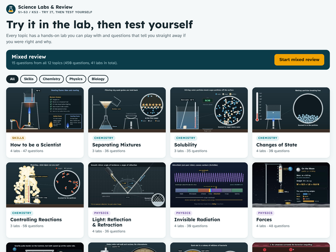Viewport: 336px width, 252px height.
Task: Click the Controlling Reactions title
Action: tap(36, 220)
